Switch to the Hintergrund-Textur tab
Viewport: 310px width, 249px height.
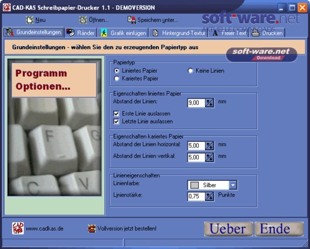pyautogui.click(x=178, y=33)
